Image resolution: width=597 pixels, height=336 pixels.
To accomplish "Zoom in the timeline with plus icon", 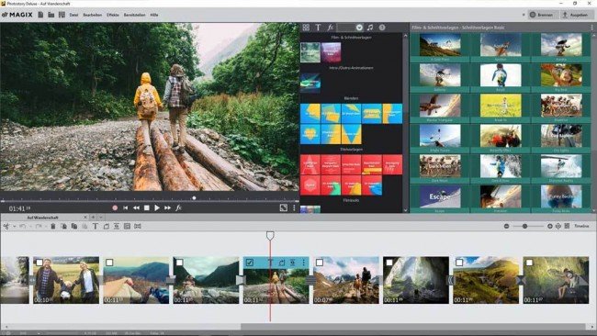I will 549,226.
